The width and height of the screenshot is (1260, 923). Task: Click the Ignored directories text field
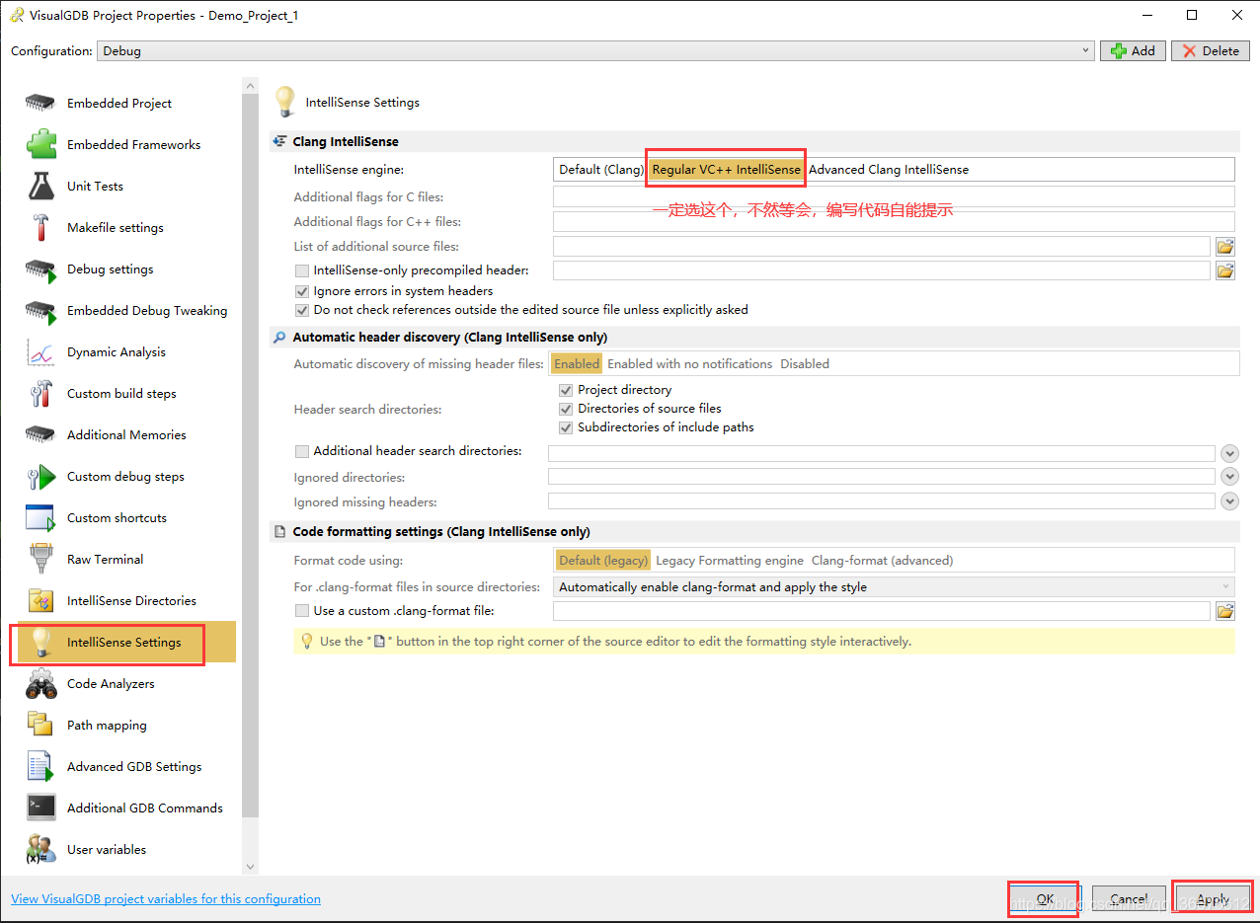[x=882, y=477]
